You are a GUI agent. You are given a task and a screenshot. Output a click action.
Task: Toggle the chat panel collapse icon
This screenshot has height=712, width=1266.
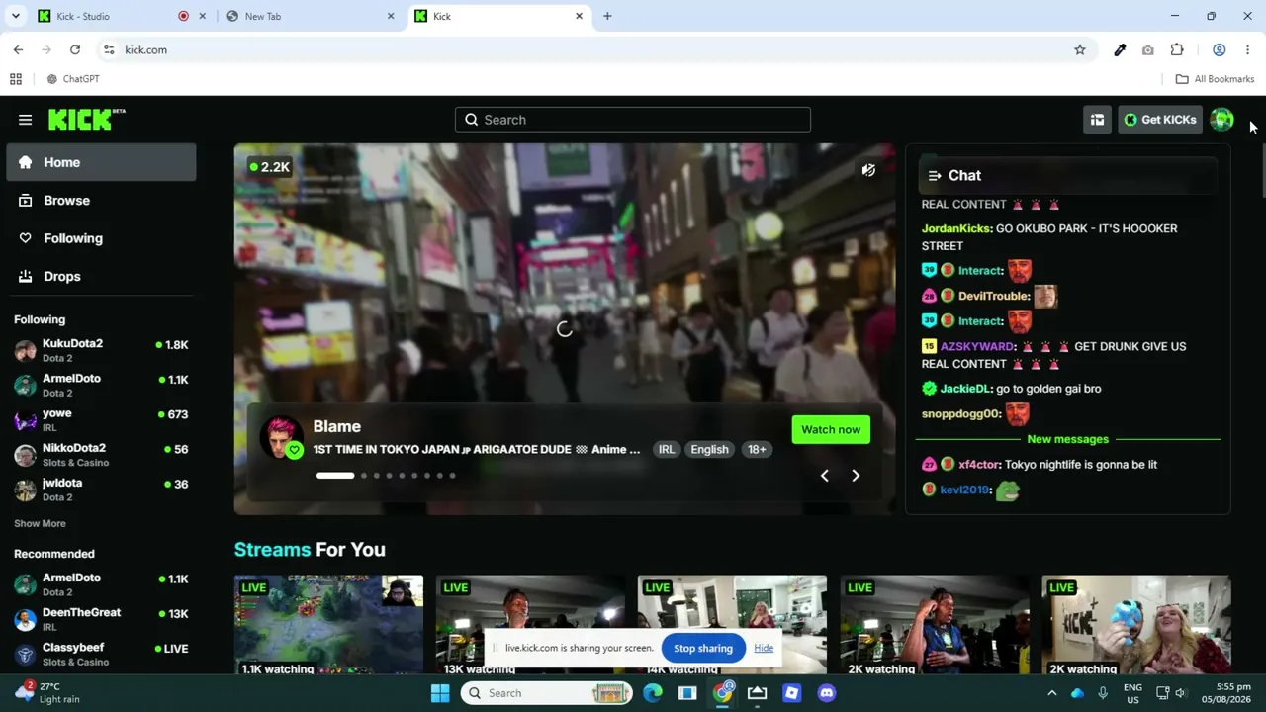click(935, 176)
